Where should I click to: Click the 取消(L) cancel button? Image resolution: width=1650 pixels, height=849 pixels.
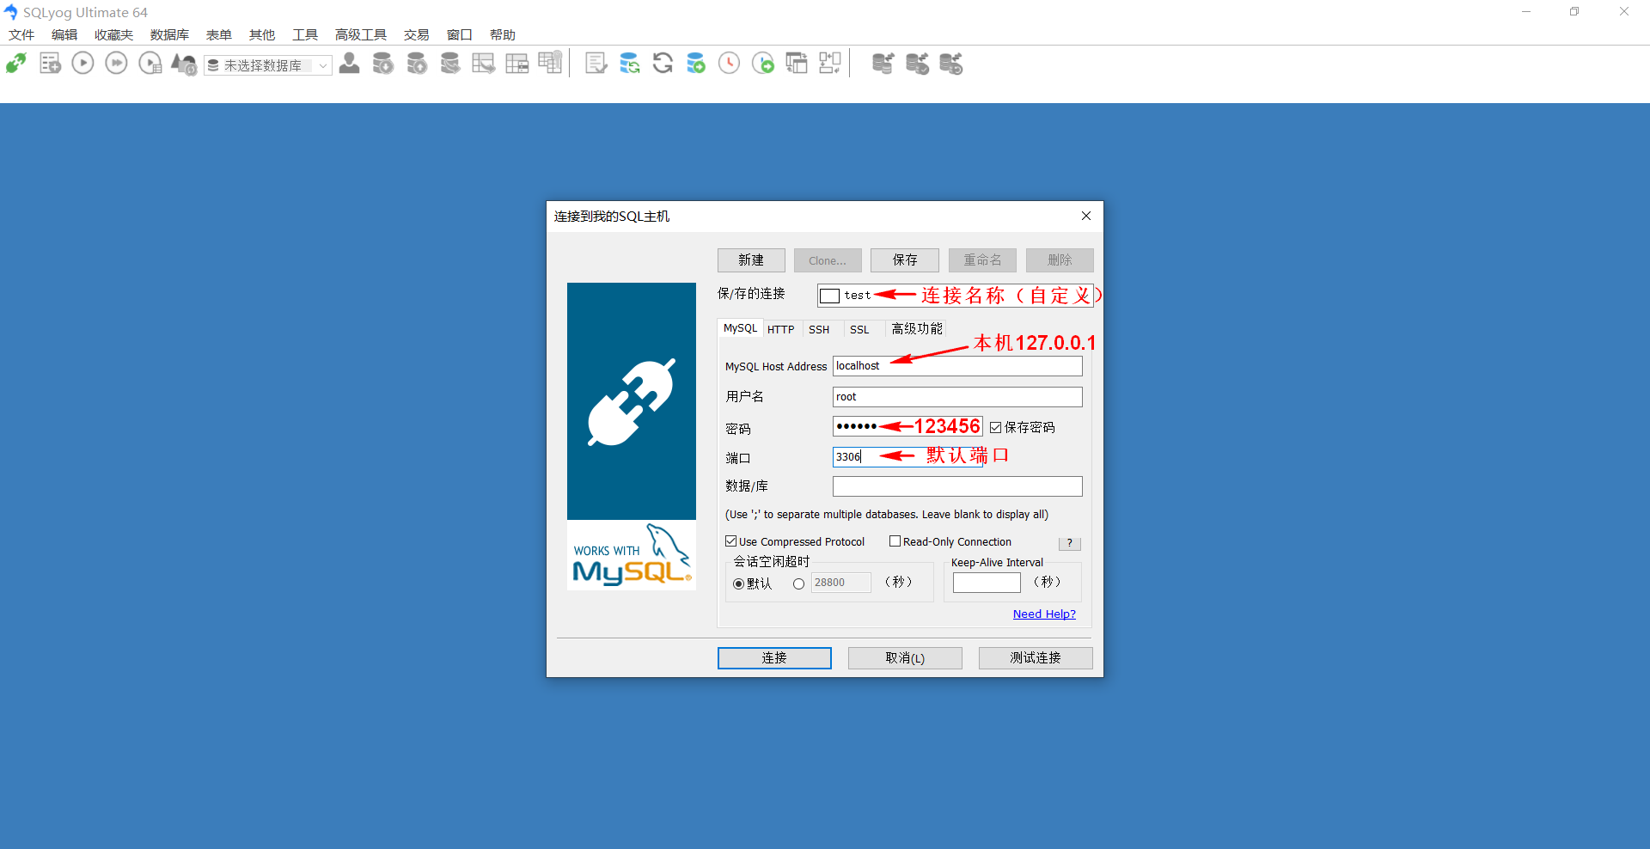(x=905, y=658)
